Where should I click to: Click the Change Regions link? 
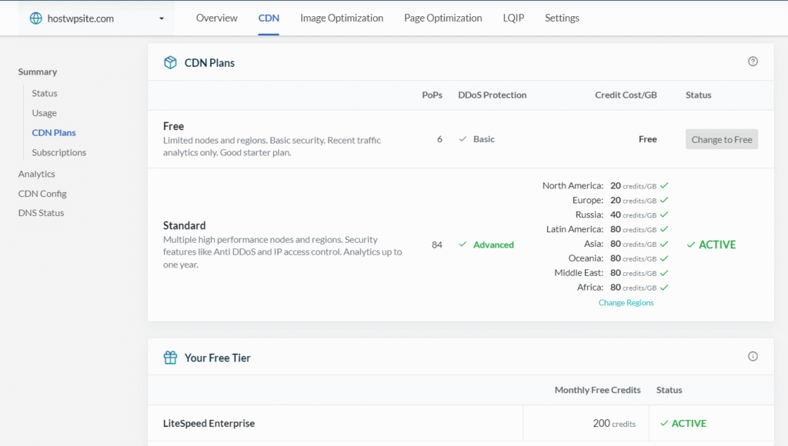click(626, 302)
